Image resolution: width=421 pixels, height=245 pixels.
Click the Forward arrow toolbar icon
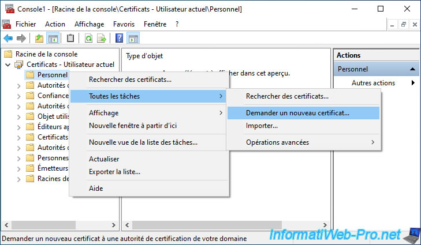pos(21,39)
